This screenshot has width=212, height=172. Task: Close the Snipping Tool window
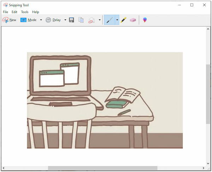(x=204, y=5)
